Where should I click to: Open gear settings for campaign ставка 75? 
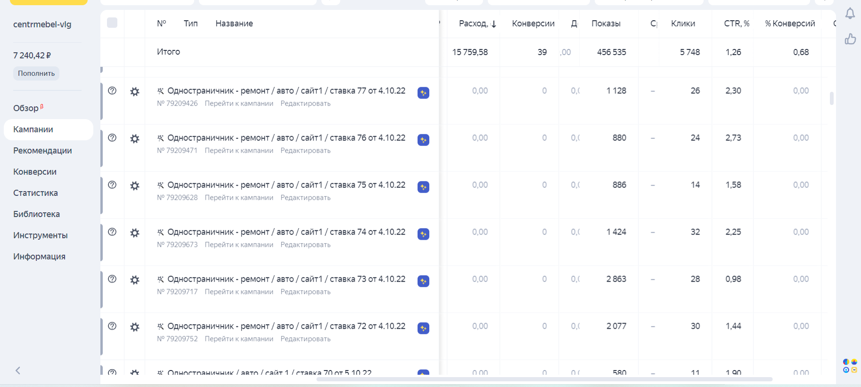pyautogui.click(x=135, y=185)
